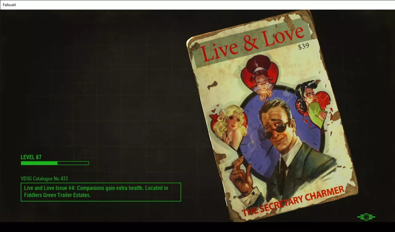Click the unfilled portion of the XP bar
Screen dimensions: 395x232
73,163
